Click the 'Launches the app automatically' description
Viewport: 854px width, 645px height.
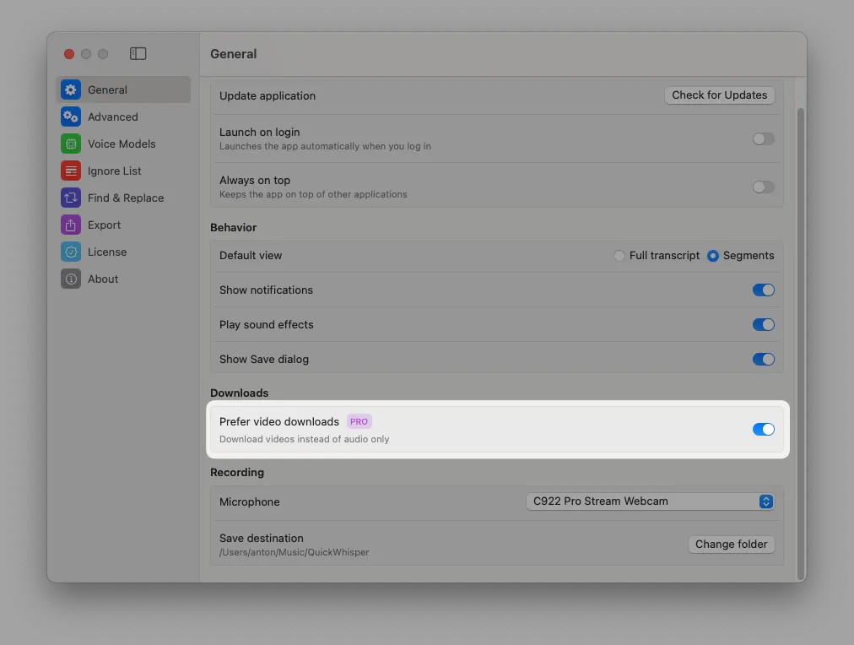pos(325,146)
